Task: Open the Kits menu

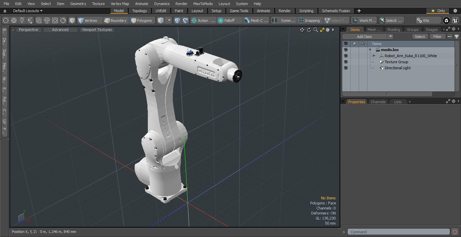Action: pyautogui.click(x=428, y=21)
